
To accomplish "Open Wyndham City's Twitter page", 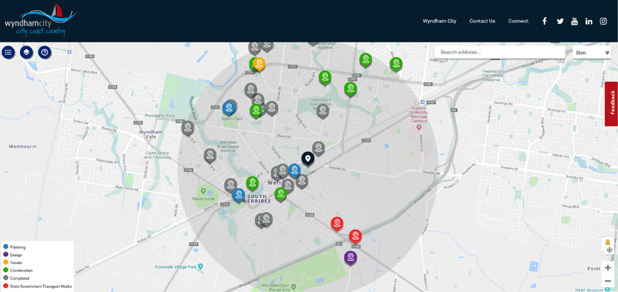I will click(x=560, y=21).
